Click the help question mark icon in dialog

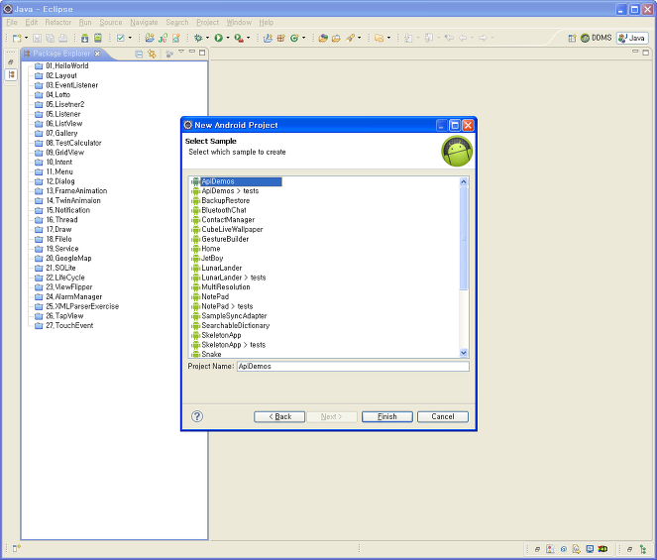pos(197,416)
